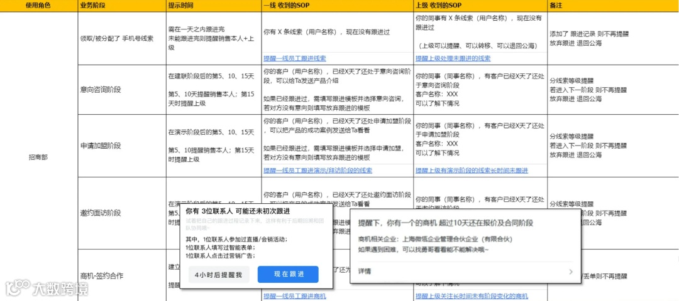Select the 一线 收到的SOP column header
Viewport: 679px width, 301px height.
338,6
